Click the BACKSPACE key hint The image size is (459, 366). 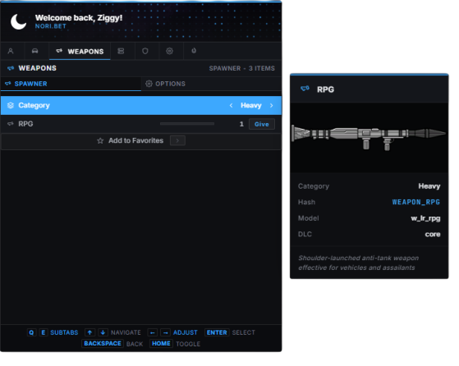click(103, 344)
